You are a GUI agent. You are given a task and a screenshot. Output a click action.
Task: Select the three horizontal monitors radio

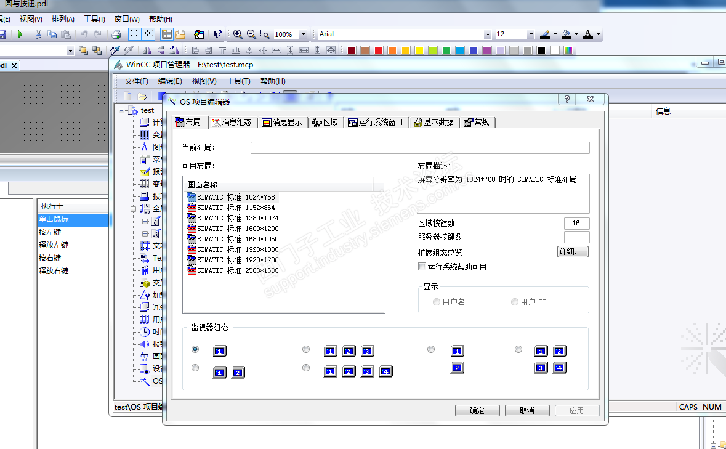(x=305, y=349)
